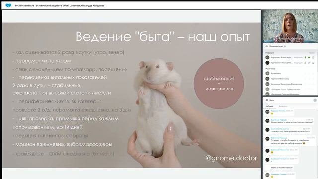
Task: Click avatar beside 'Надежда, да. Запись придет...' message
Action: [x=267, y=130]
